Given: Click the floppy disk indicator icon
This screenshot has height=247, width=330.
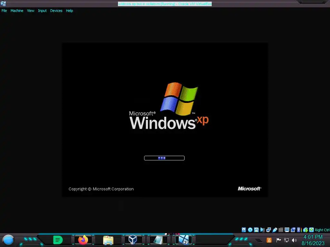Looking at the screenshot, I should (256, 230).
